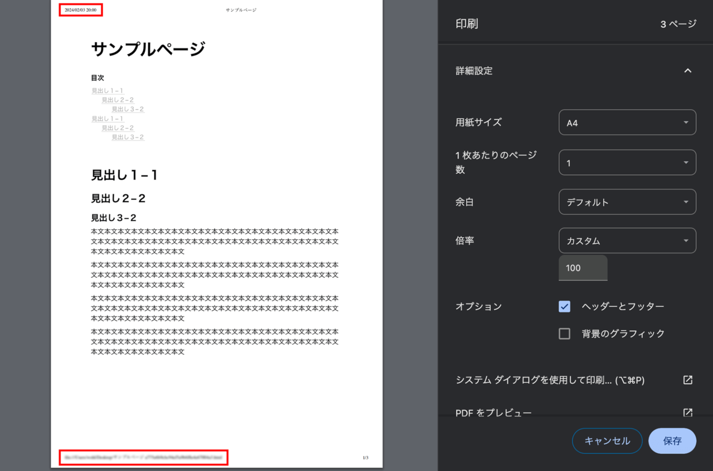Click the ヘッダーとフッター option label text
This screenshot has height=471, width=713.
623,306
